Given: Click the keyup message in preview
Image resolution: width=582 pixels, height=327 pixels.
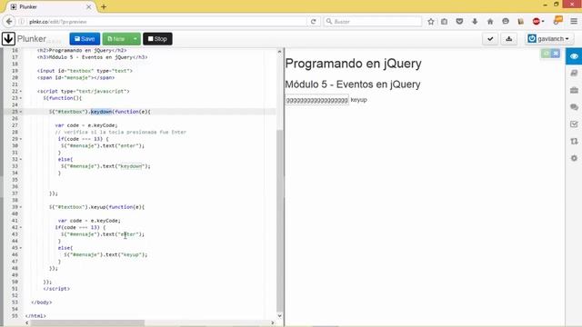Looking at the screenshot, I should coord(358,100).
